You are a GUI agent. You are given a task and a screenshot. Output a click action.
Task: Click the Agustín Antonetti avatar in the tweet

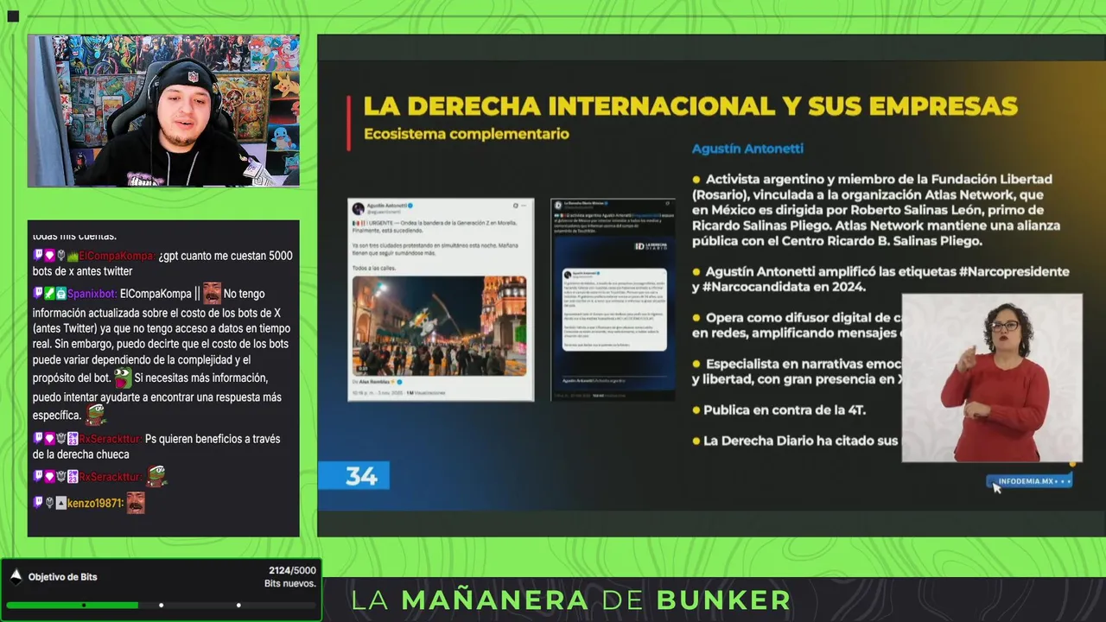pyautogui.click(x=358, y=209)
